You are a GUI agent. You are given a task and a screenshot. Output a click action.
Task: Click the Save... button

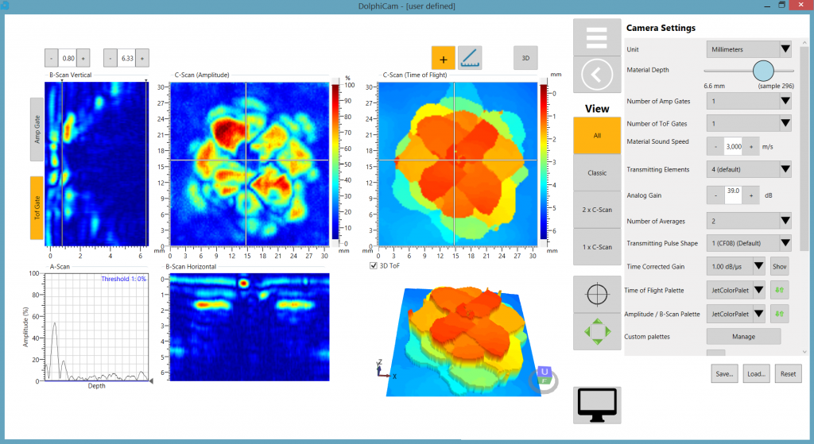(x=724, y=373)
